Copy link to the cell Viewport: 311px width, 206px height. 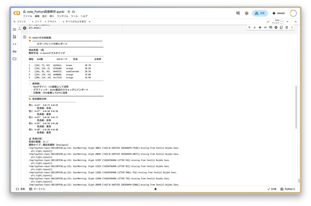point(265,27)
